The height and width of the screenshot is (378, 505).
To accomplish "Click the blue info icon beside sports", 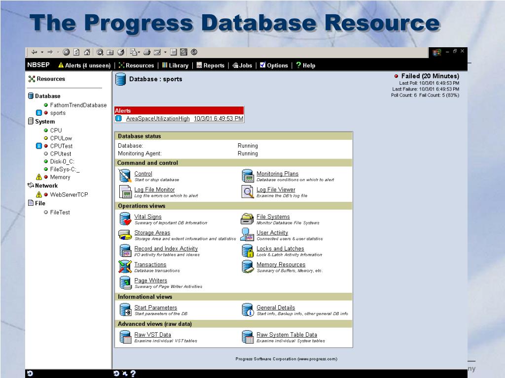I will 38,113.
